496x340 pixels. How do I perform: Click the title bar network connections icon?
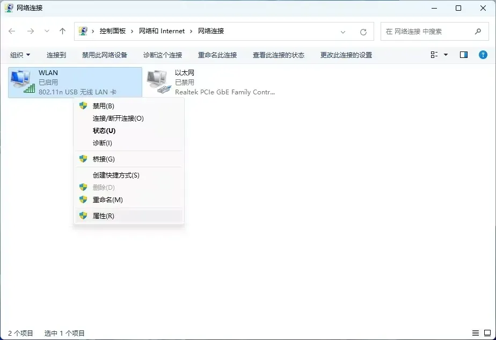tap(9, 8)
